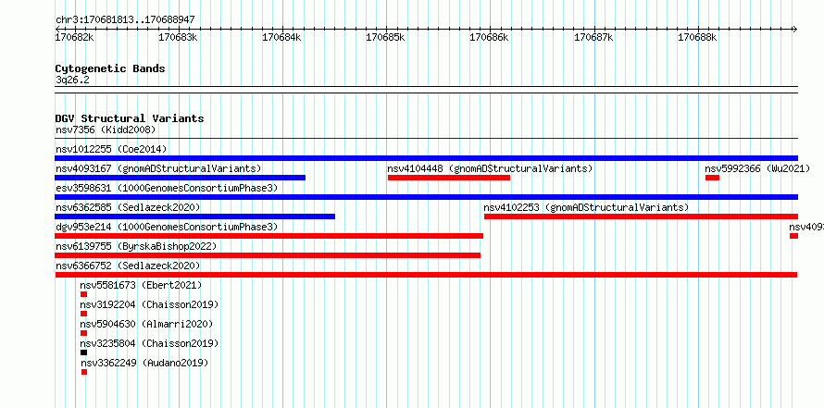
Task: Click the ruler's right arrowhead
Action: pos(795,29)
